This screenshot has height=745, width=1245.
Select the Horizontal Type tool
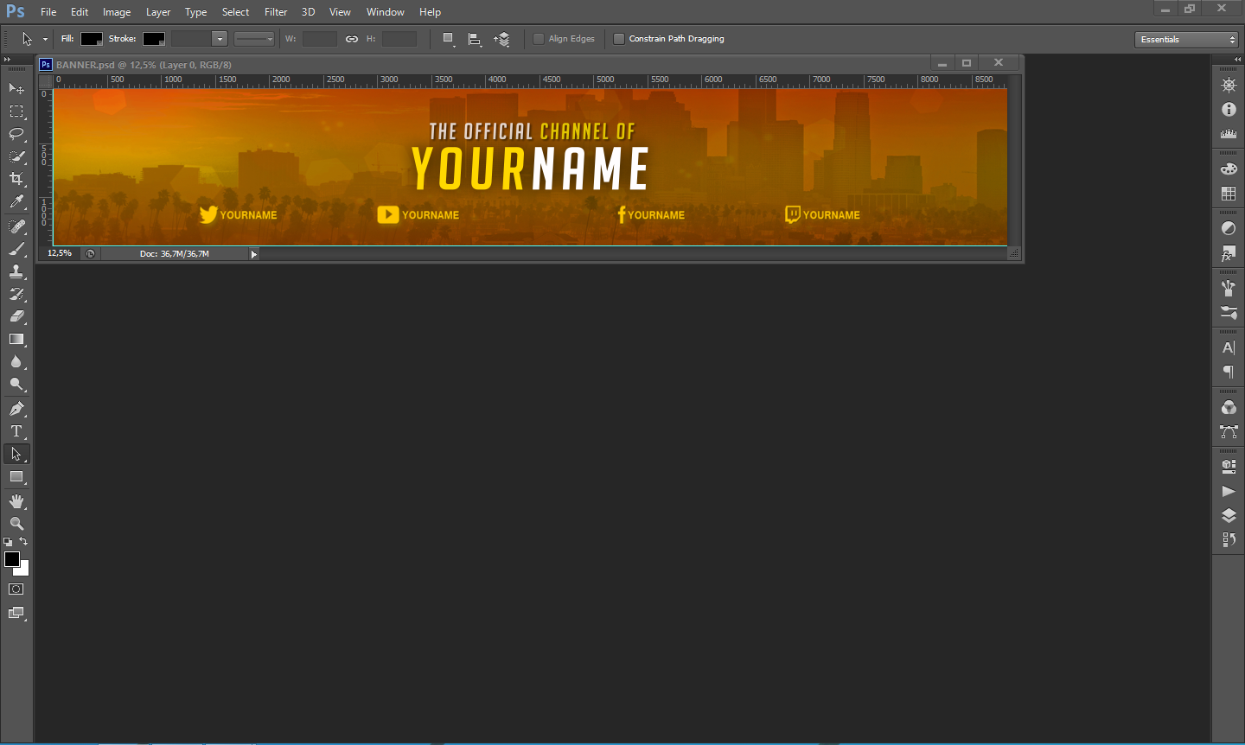[x=16, y=430]
